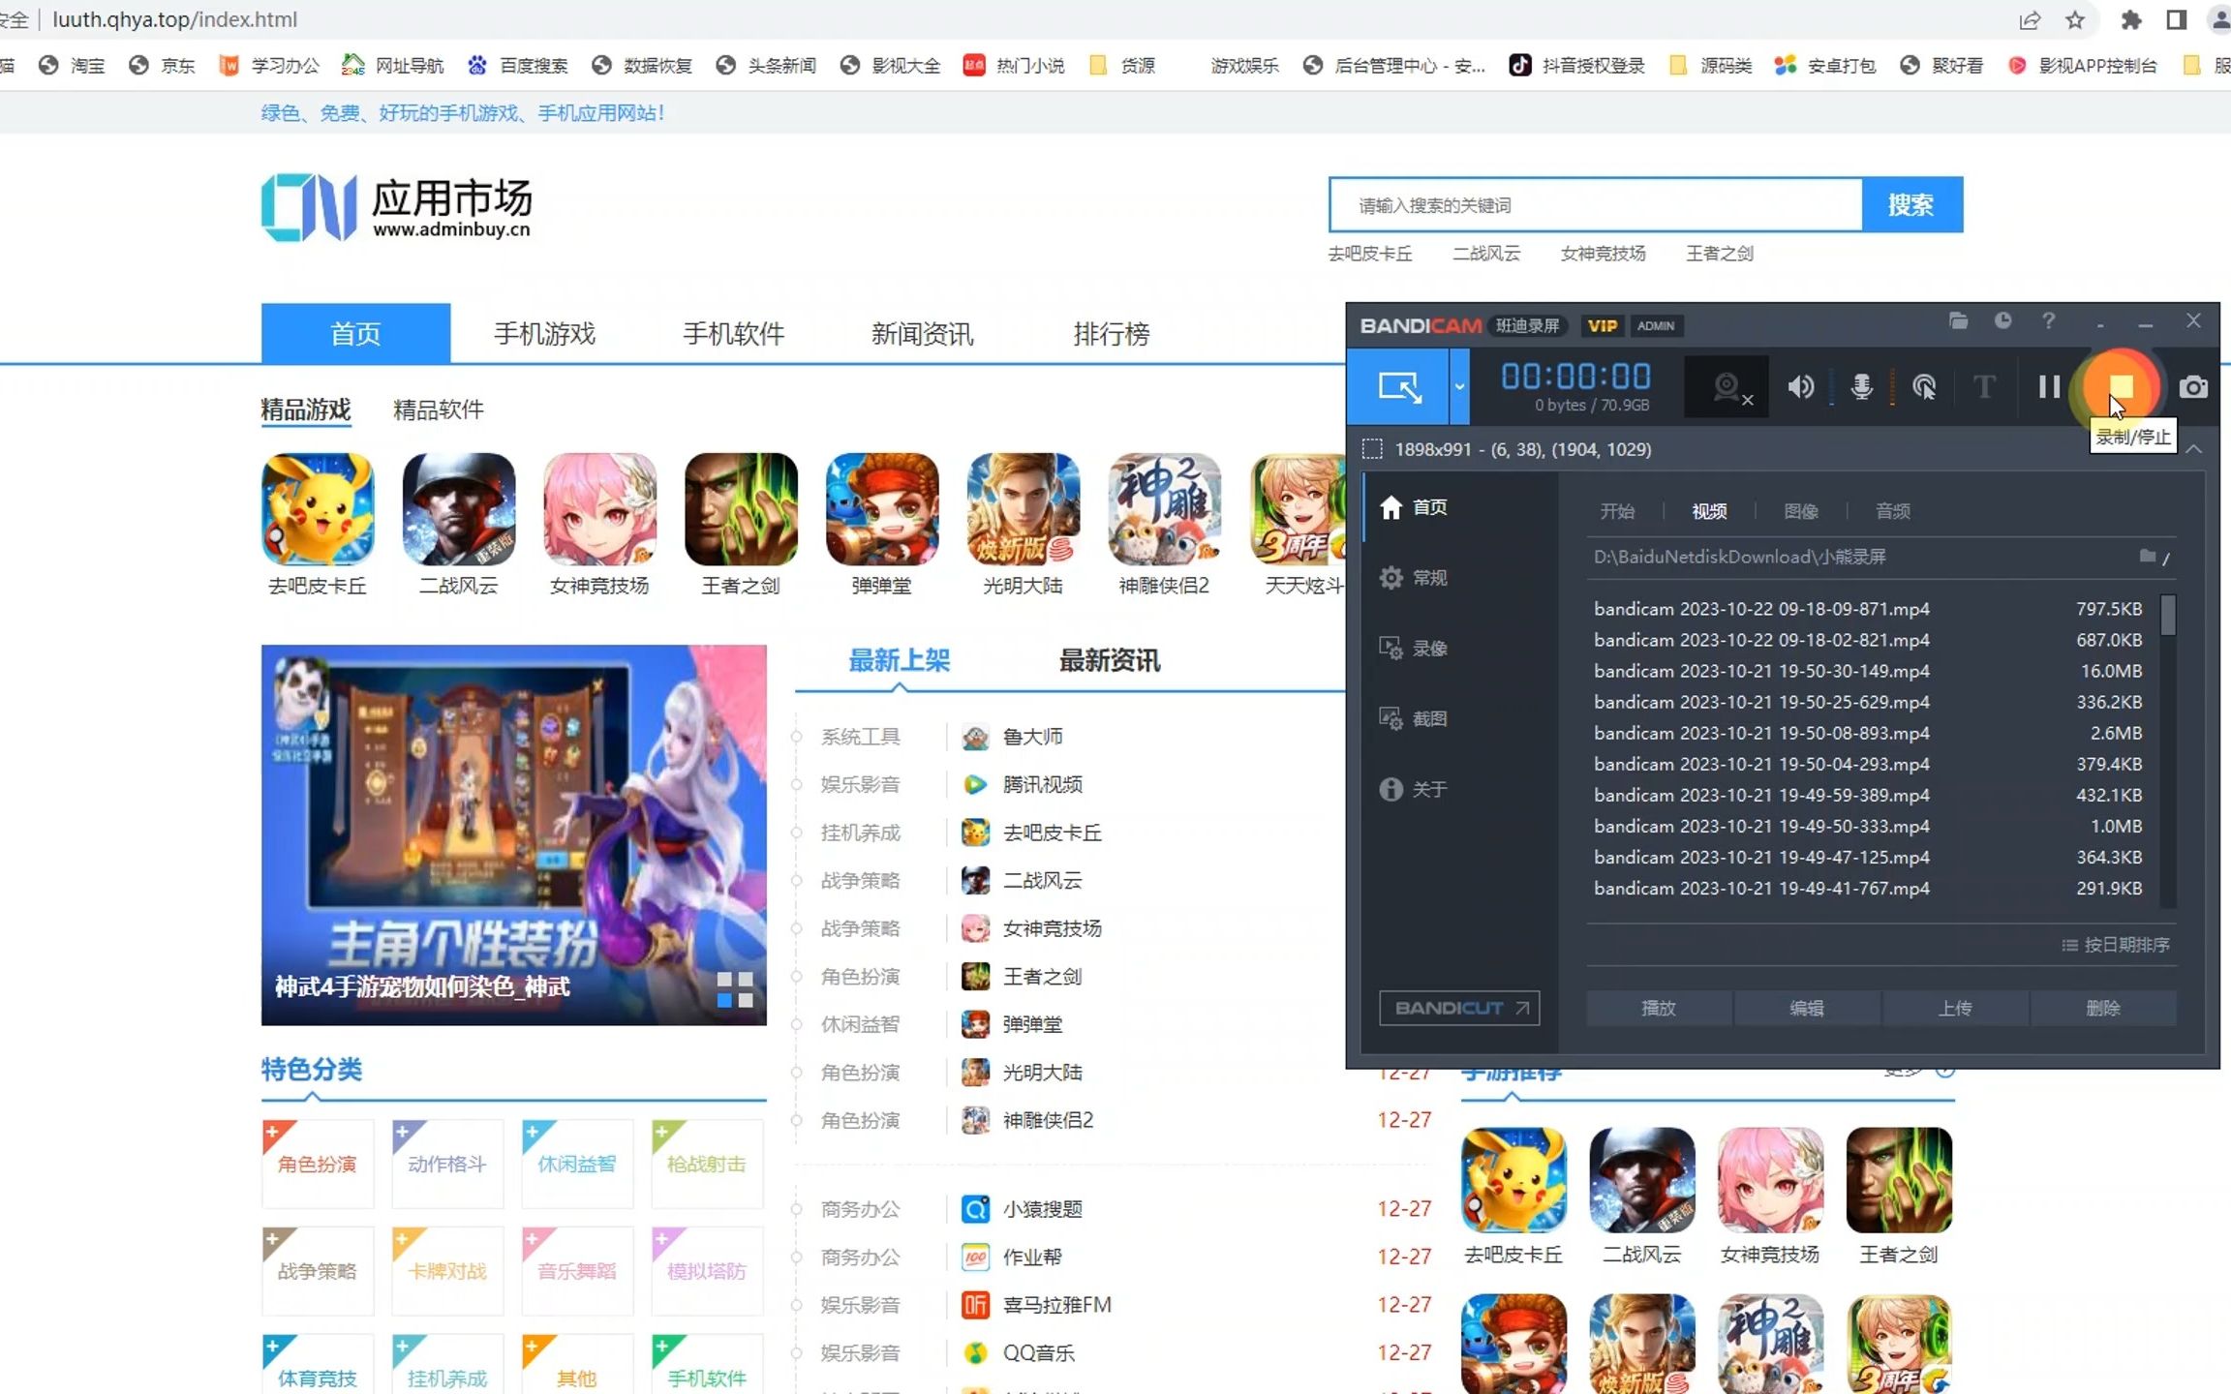
Task: Open 常规 settings in Bandicam sidebar
Action: point(1414,578)
